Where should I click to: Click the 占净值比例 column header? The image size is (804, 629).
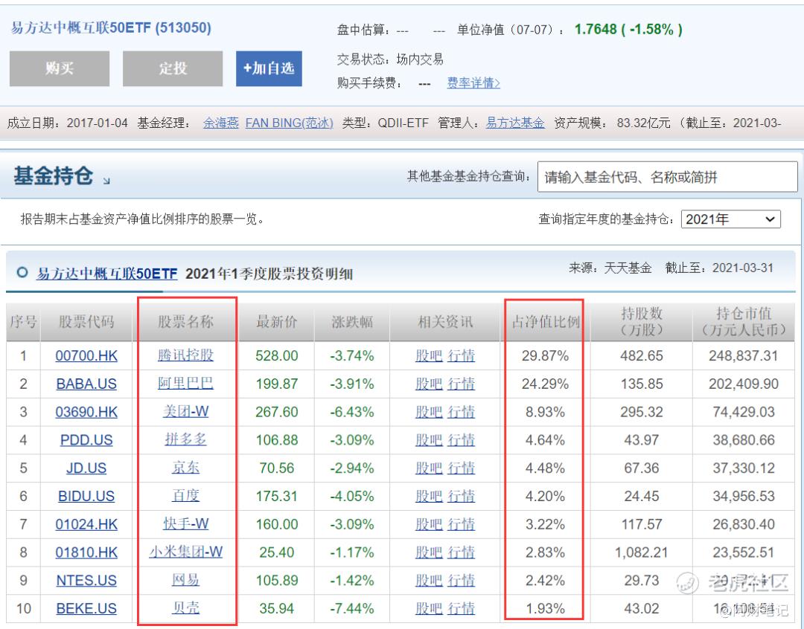point(546,322)
